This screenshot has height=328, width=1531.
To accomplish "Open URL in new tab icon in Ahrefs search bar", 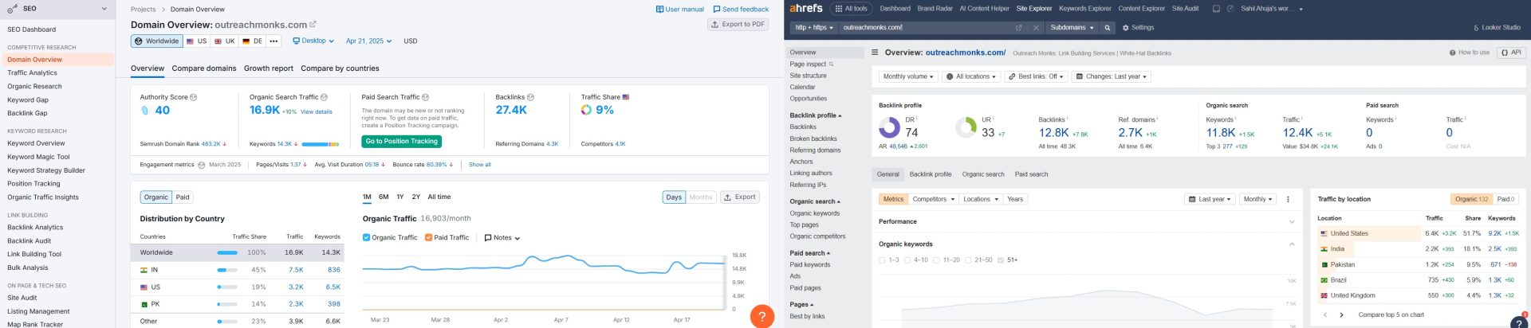I will click(1018, 28).
